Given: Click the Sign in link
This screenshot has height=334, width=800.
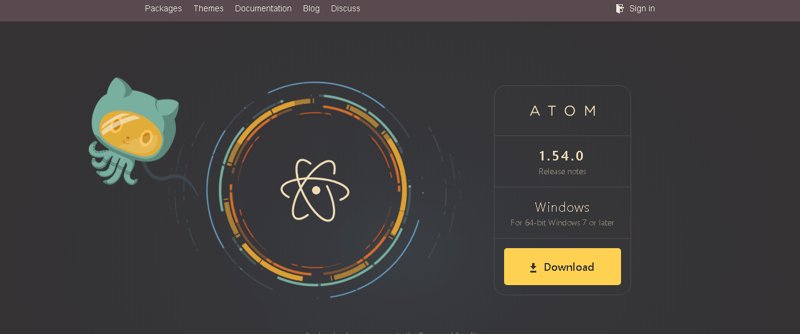Looking at the screenshot, I should 642,8.
